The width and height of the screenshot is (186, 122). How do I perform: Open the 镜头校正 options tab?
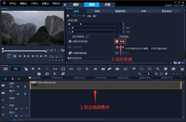[x=167, y=11]
